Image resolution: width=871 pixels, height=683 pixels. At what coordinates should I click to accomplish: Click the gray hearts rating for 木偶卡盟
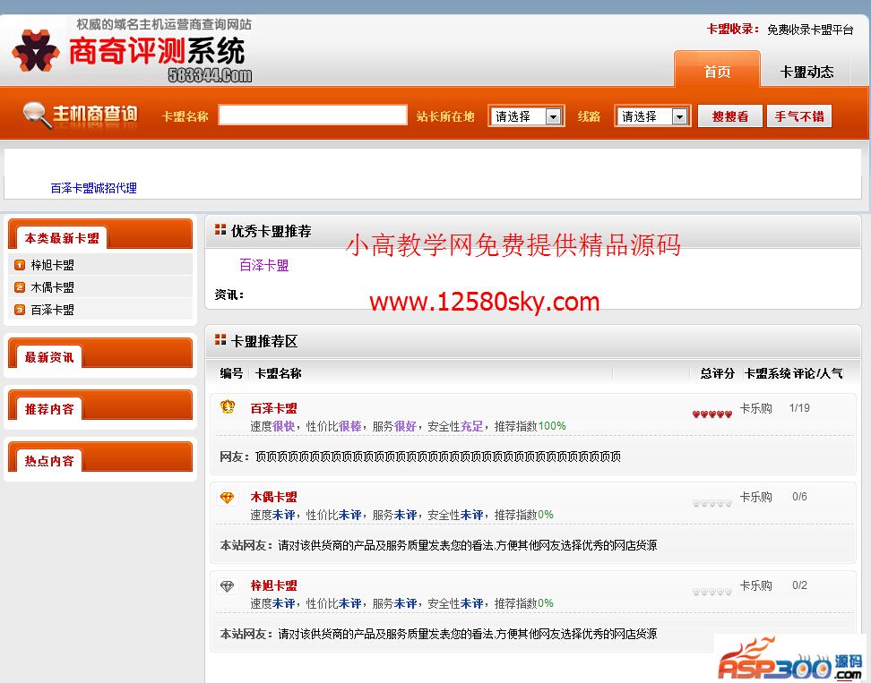tap(712, 503)
